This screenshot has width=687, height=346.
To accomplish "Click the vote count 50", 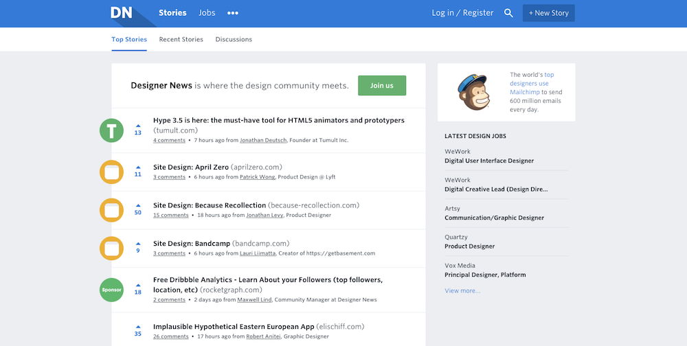I will (x=138, y=212).
